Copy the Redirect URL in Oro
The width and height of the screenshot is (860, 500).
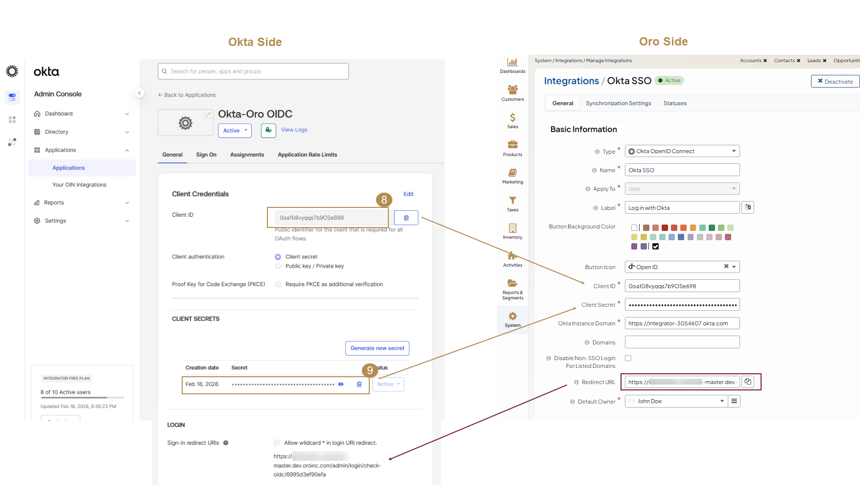[x=748, y=382]
